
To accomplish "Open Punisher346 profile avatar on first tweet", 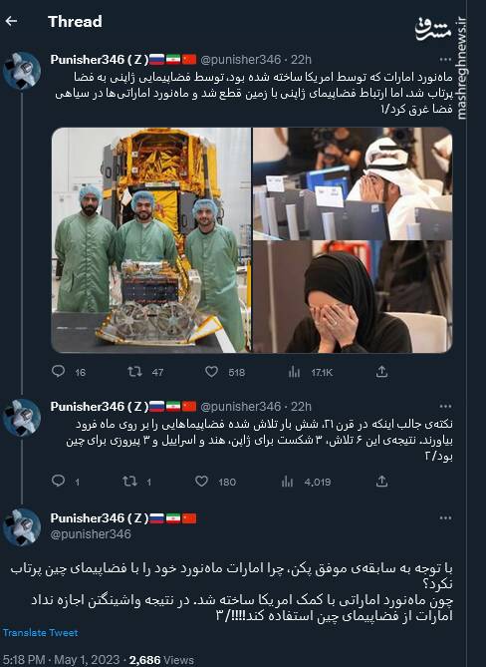I will (x=22, y=71).
